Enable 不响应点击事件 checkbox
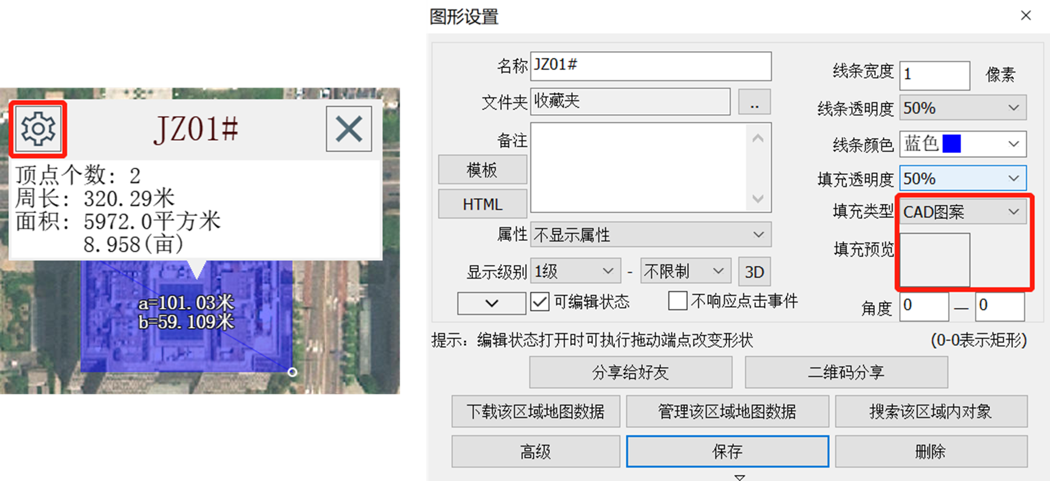Screen dimensions: 1050x481 (678, 301)
